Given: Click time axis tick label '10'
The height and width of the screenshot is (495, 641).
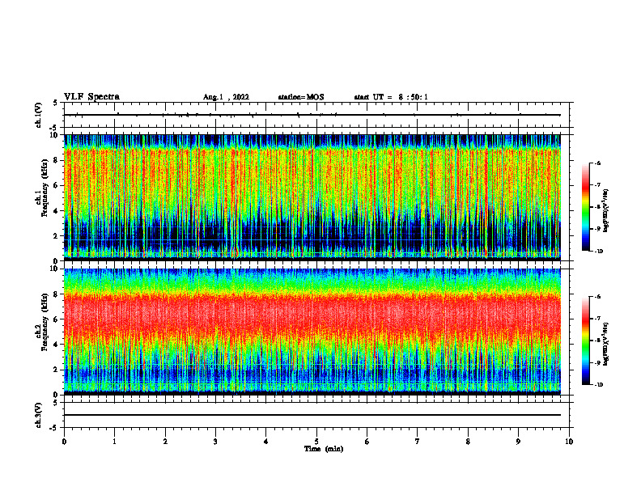Looking at the screenshot, I should pyautogui.click(x=569, y=442).
